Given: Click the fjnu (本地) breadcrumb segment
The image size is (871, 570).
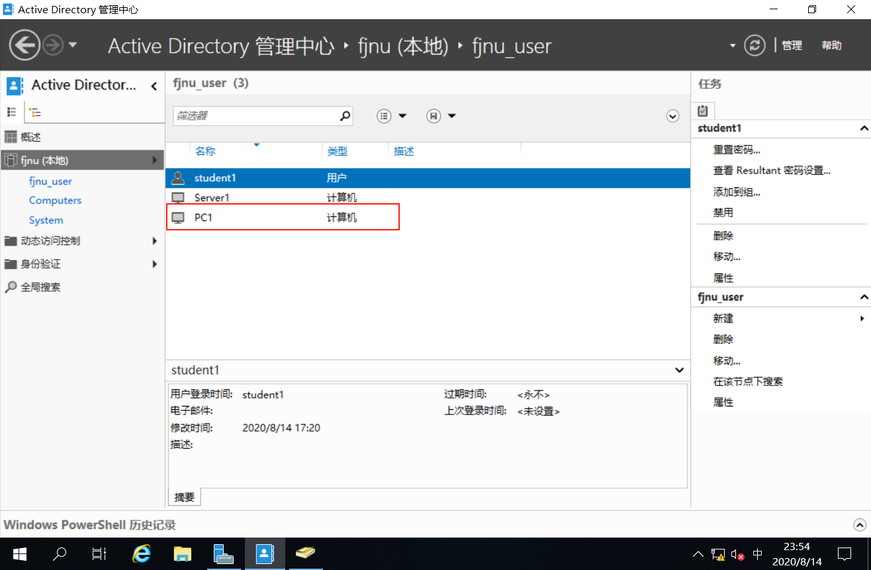Looking at the screenshot, I should (402, 46).
